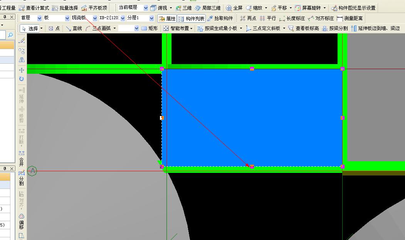Select 点 point drawing tool
The image size is (405, 240).
pos(54,28)
